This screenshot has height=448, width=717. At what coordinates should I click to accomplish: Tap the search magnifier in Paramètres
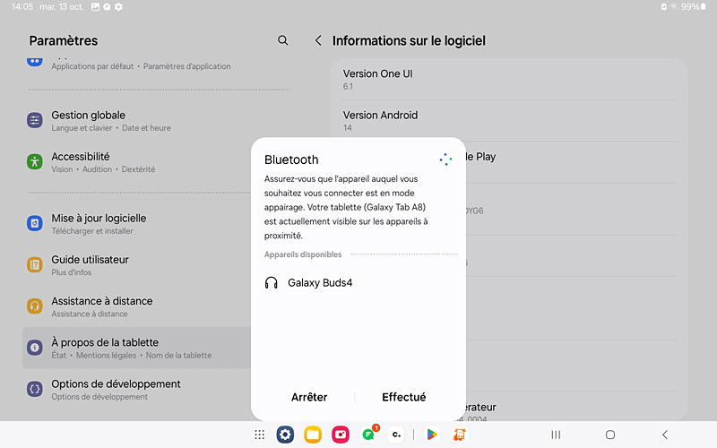[x=283, y=40]
